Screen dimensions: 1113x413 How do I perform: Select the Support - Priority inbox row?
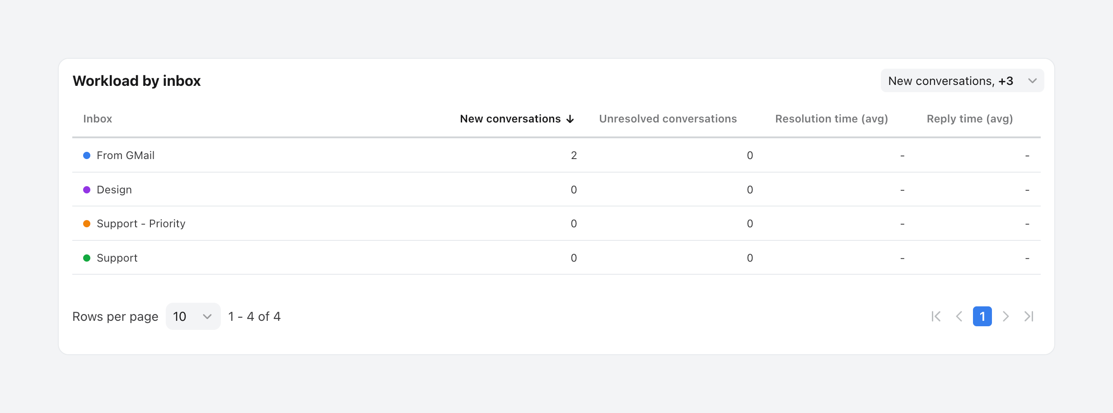141,224
